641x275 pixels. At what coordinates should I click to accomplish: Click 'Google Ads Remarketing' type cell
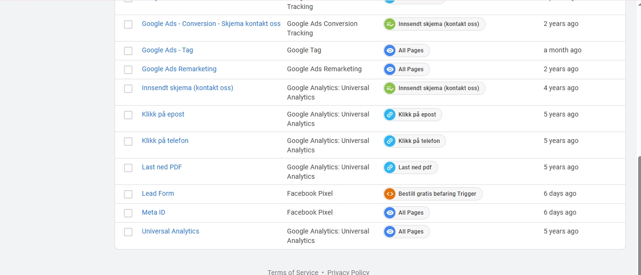click(x=324, y=69)
